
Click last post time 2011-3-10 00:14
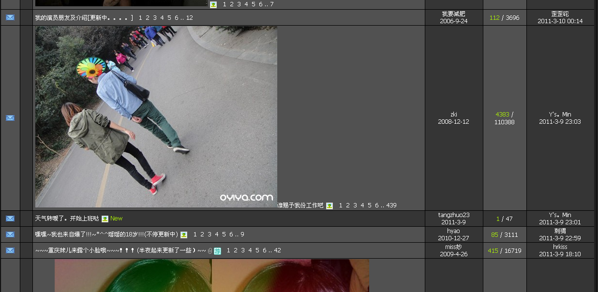coord(560,21)
